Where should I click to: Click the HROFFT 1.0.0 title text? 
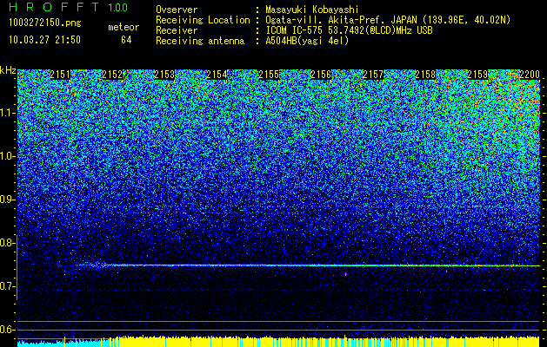tap(68, 7)
